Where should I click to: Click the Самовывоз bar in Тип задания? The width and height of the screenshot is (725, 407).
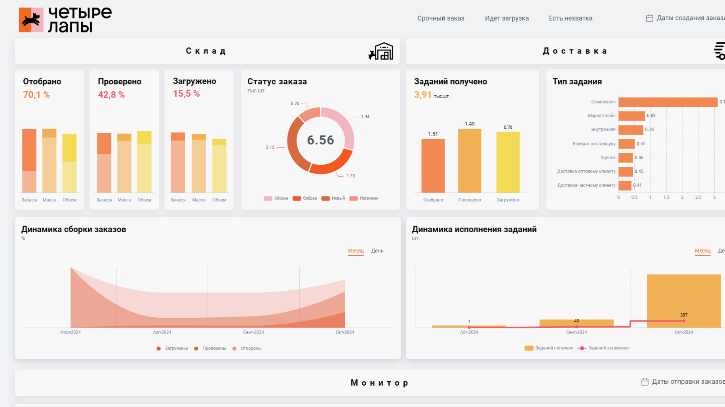coord(668,102)
